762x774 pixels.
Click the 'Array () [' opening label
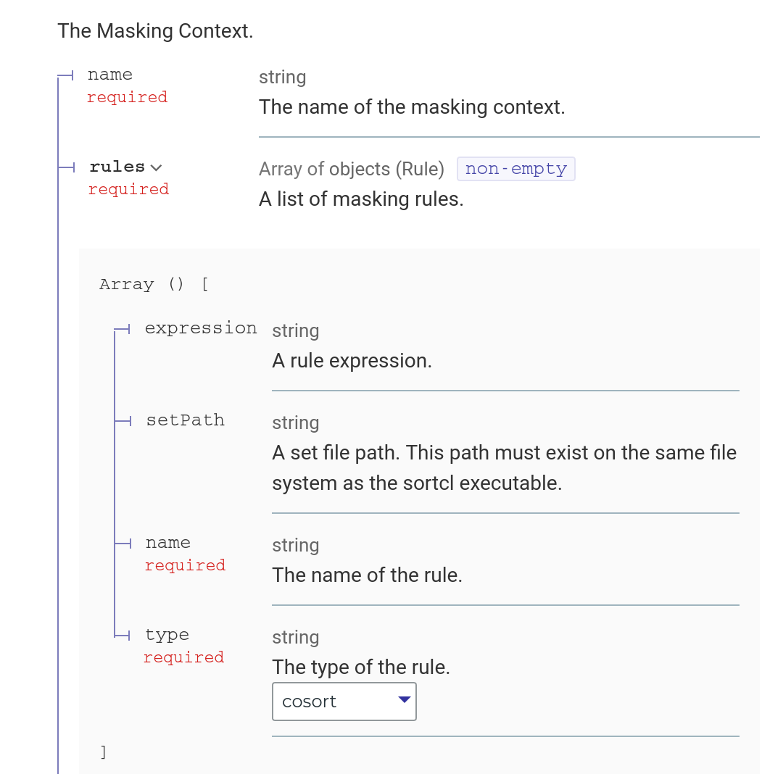tap(154, 284)
